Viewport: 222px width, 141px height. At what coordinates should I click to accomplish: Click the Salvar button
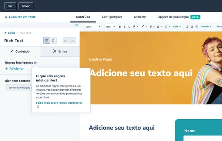[x=26, y=6]
